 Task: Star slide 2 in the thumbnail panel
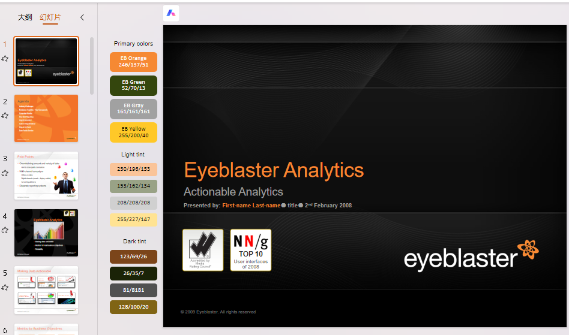tap(5, 116)
